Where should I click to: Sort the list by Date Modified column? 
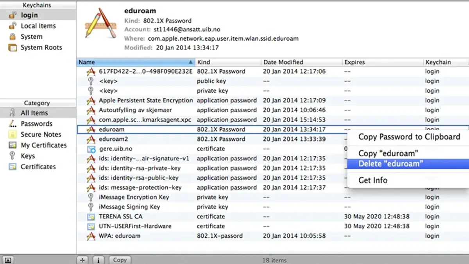(301, 62)
